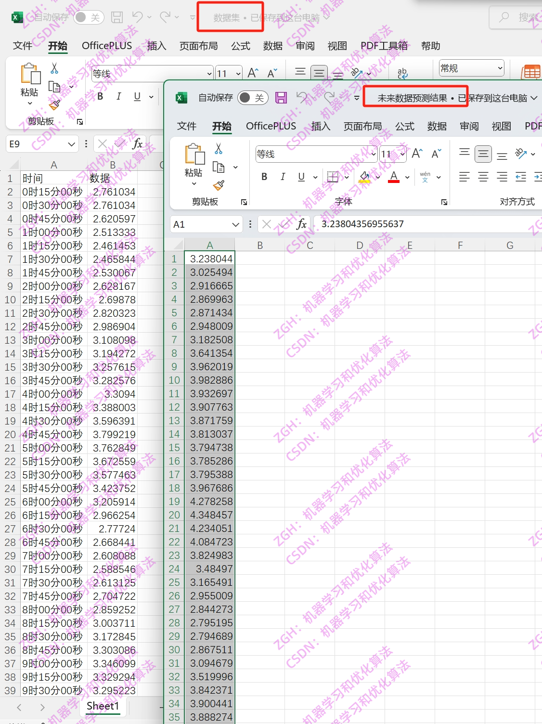542x724 pixels.
Task: Click Cut scissors in 未来数据预测结果 window
Action: (219, 149)
